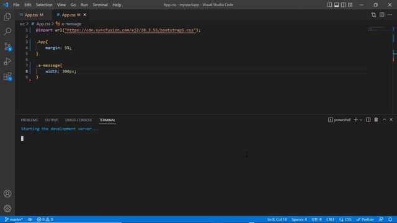Open the Run and Debug view
The height and width of the screenshot is (223, 397).
pyautogui.click(x=7, y=61)
